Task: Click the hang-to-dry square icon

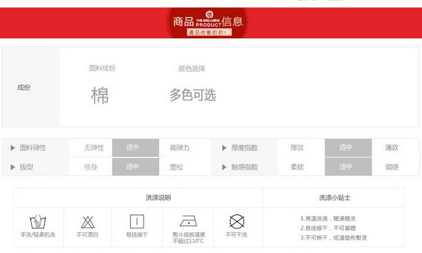Action: (137, 220)
